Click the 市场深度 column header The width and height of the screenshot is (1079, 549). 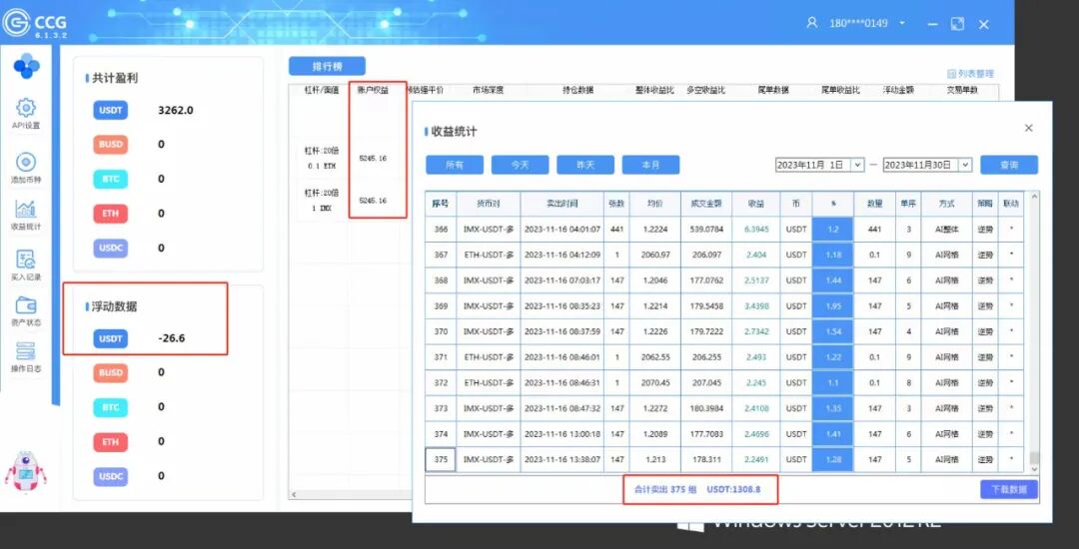pos(488,90)
